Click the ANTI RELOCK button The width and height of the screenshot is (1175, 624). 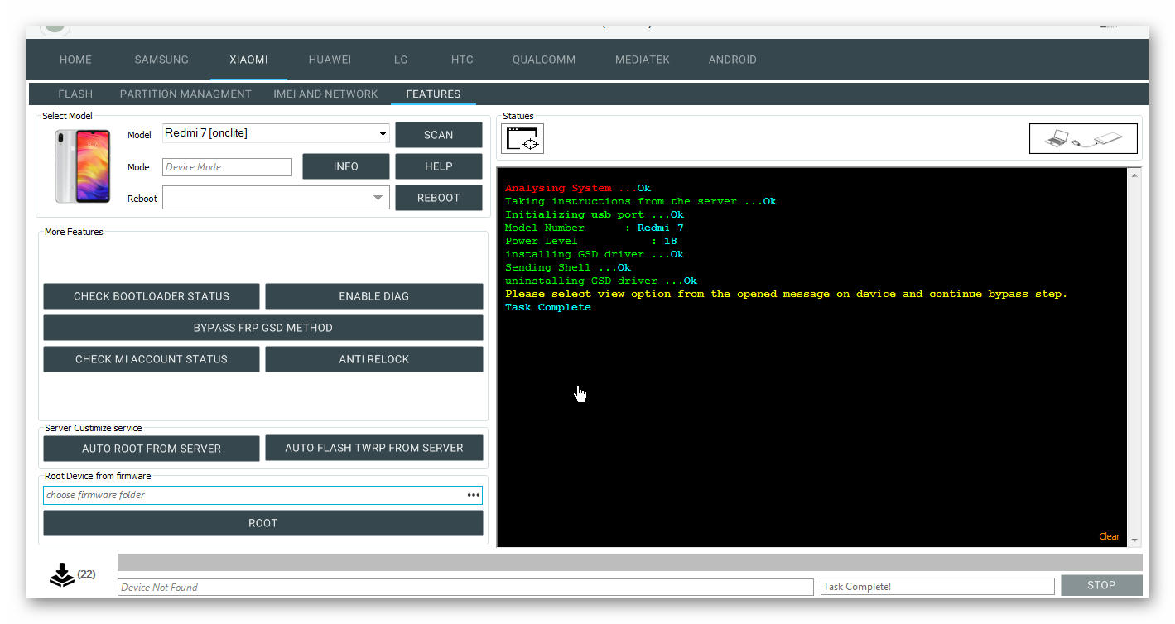pos(374,359)
